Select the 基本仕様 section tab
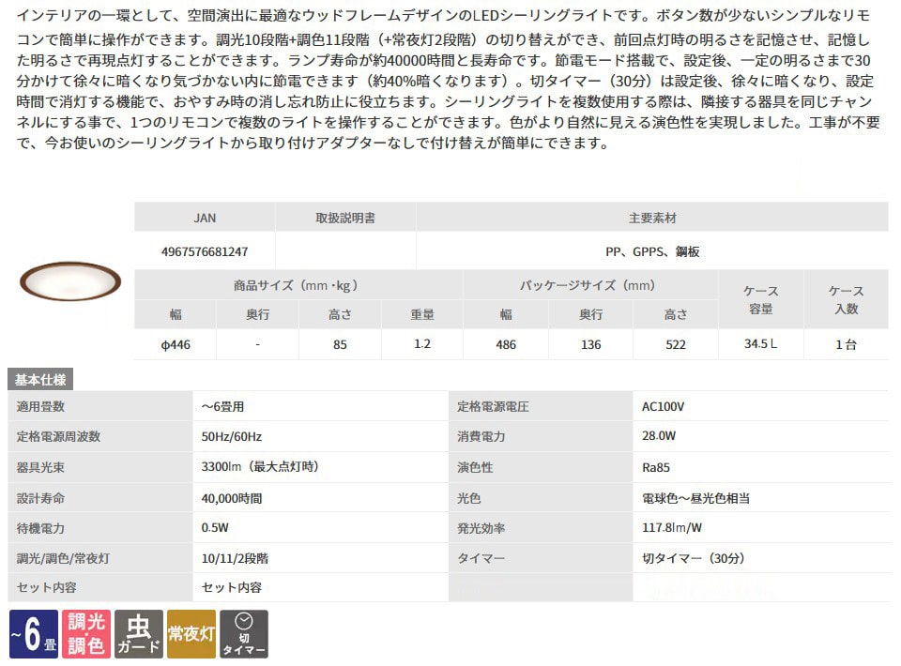Image resolution: width=901 pixels, height=666 pixels. coord(41,380)
